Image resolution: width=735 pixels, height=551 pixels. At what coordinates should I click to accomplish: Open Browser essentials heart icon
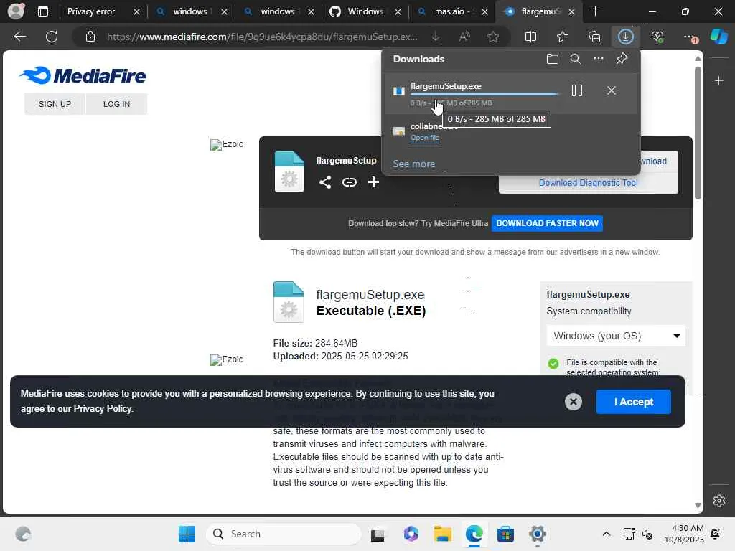pos(657,37)
